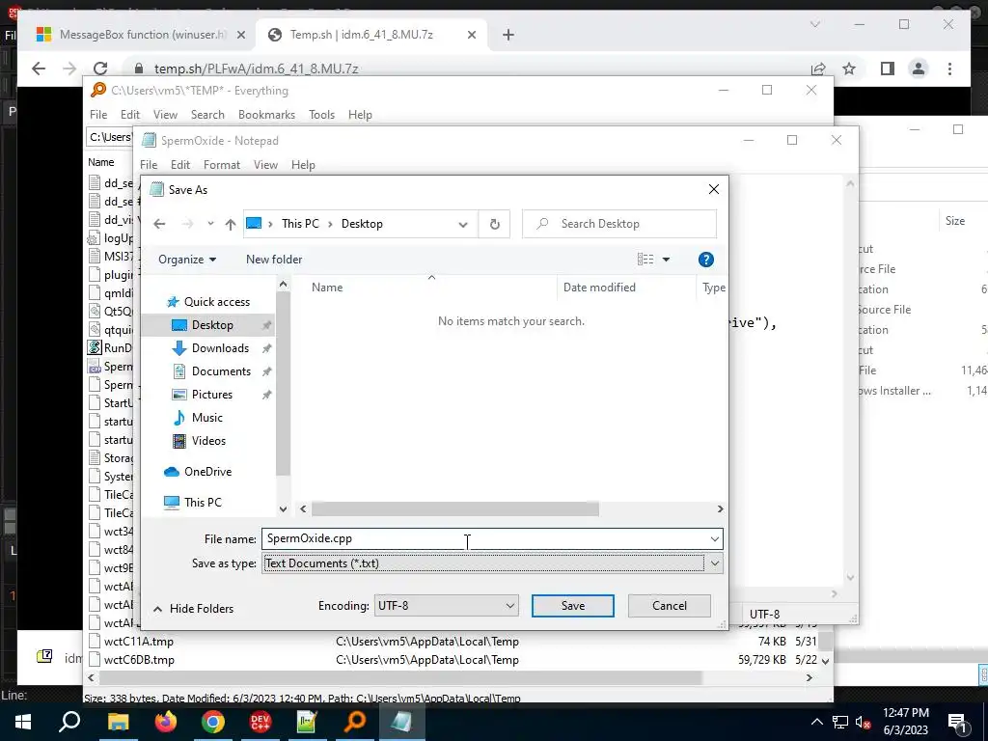Open Notepad's Format menu
This screenshot has width=988, height=741.
coord(222,165)
